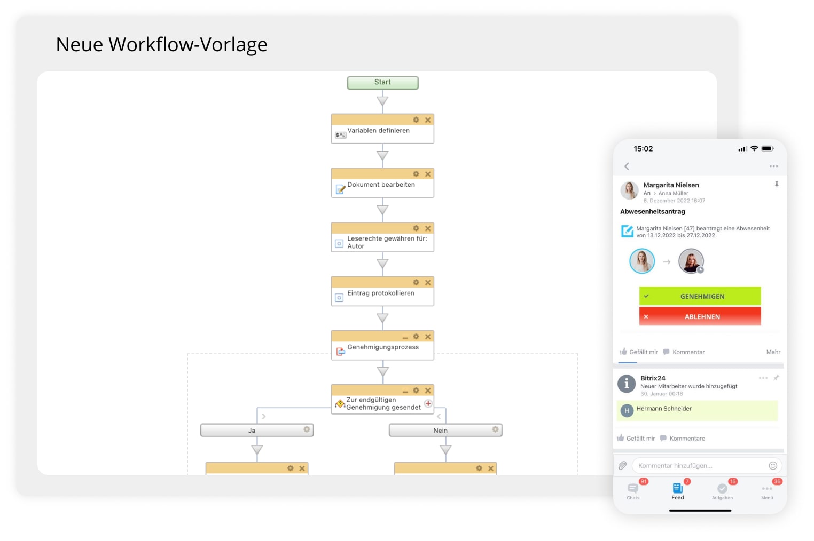The image size is (814, 541).
Task: Like the Bitrix24 post
Action: click(636, 439)
